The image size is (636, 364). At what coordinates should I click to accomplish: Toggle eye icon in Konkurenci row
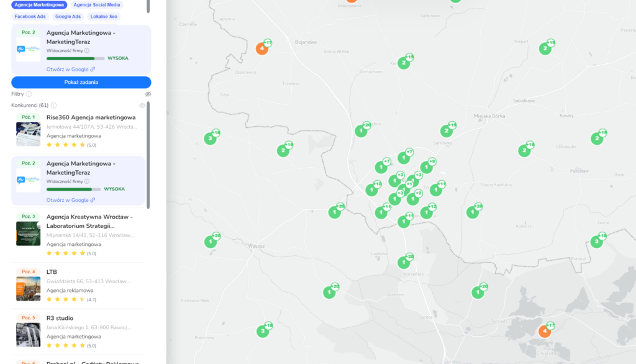142,106
